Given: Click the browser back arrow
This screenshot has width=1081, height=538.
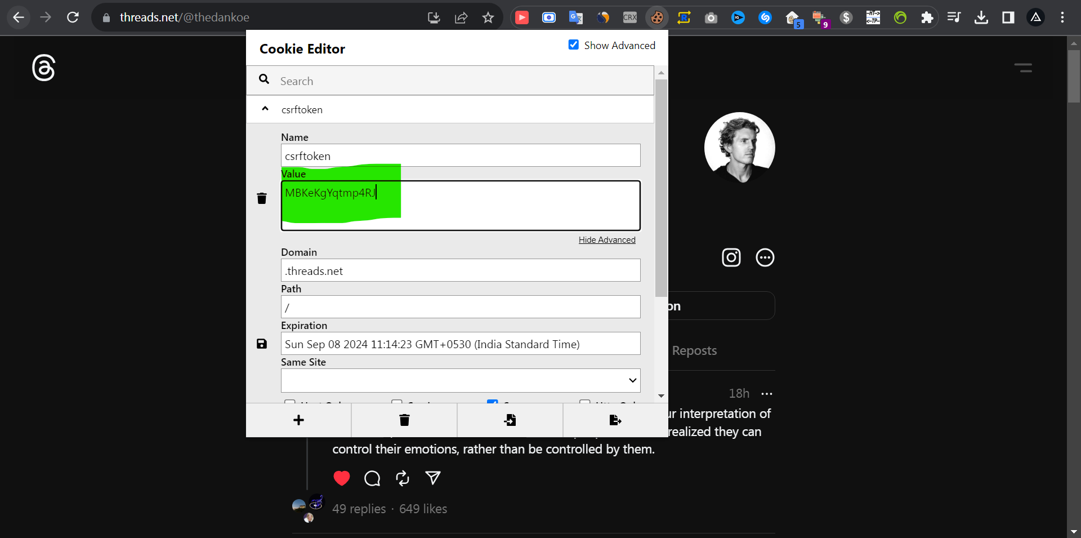Looking at the screenshot, I should pyautogui.click(x=19, y=17).
